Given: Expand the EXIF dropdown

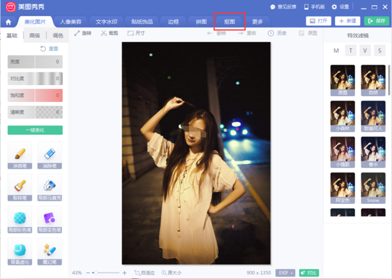Looking at the screenshot, I should click(x=286, y=272).
